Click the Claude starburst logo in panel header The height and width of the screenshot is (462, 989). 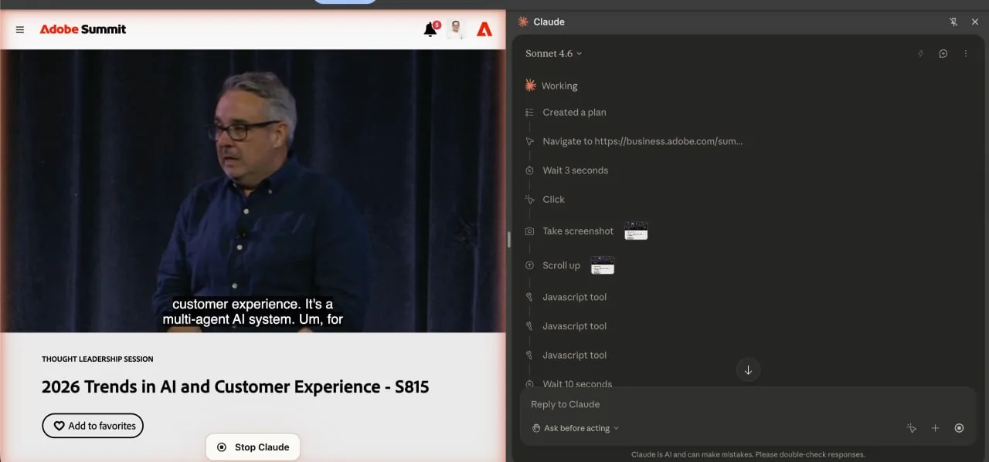click(x=523, y=22)
